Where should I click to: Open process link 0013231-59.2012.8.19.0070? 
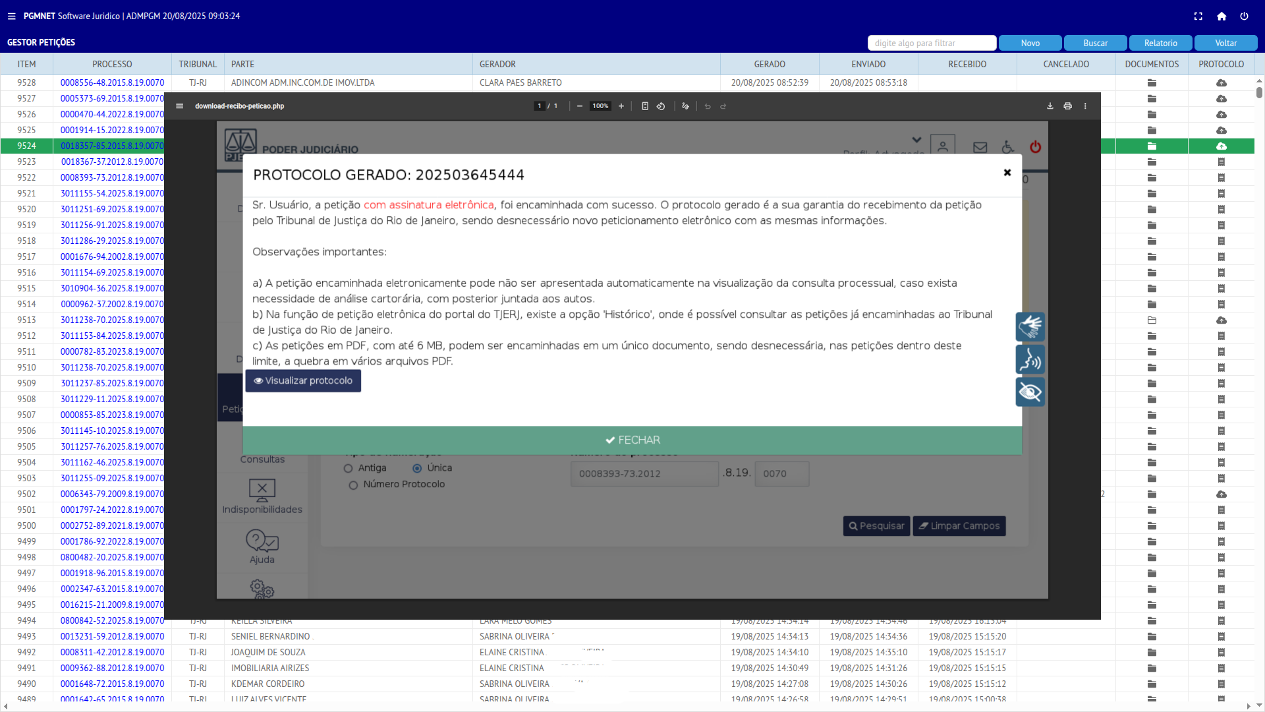pyautogui.click(x=112, y=637)
